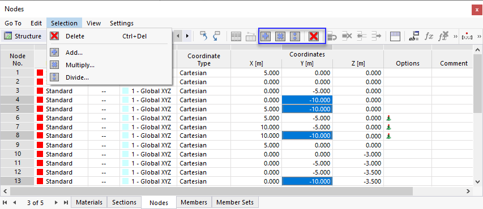Screen dimensions: 483x209
Task: Choose Divide... from the Selection menu
Action: (109, 77)
